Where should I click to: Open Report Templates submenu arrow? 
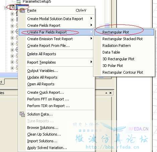point(91,62)
